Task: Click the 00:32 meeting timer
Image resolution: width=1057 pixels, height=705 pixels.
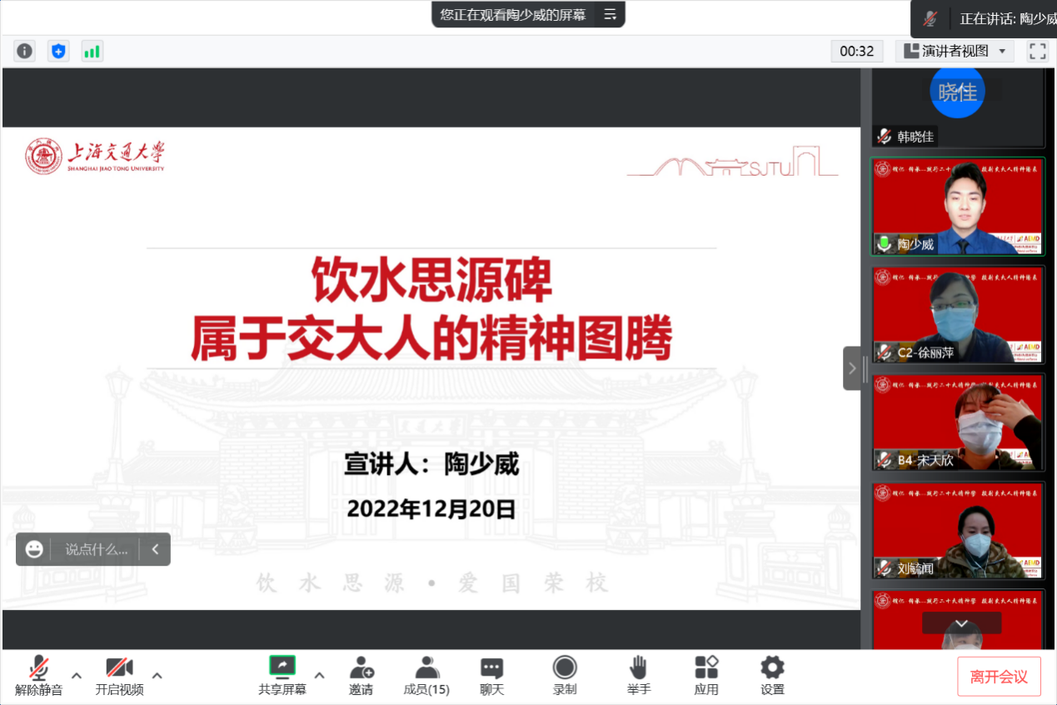Action: click(x=857, y=51)
